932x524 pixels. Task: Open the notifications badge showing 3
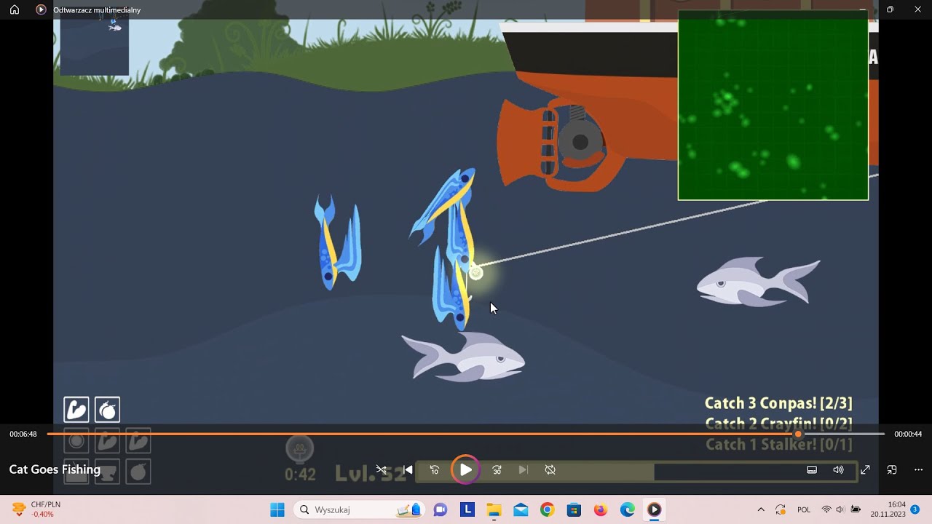[x=915, y=509]
